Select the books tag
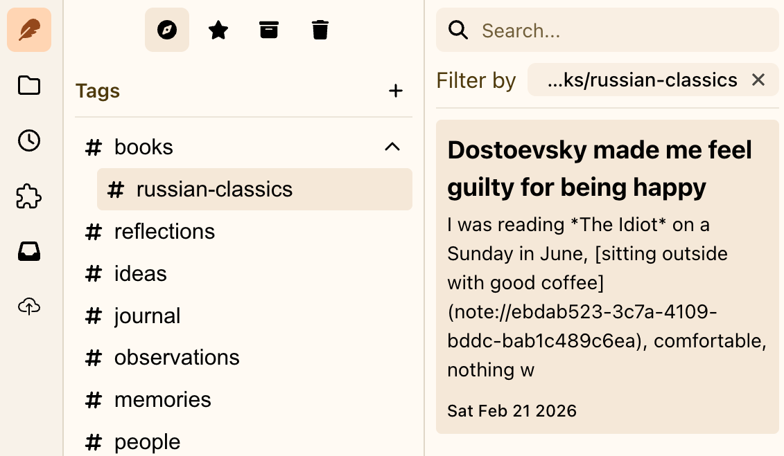 [143, 147]
